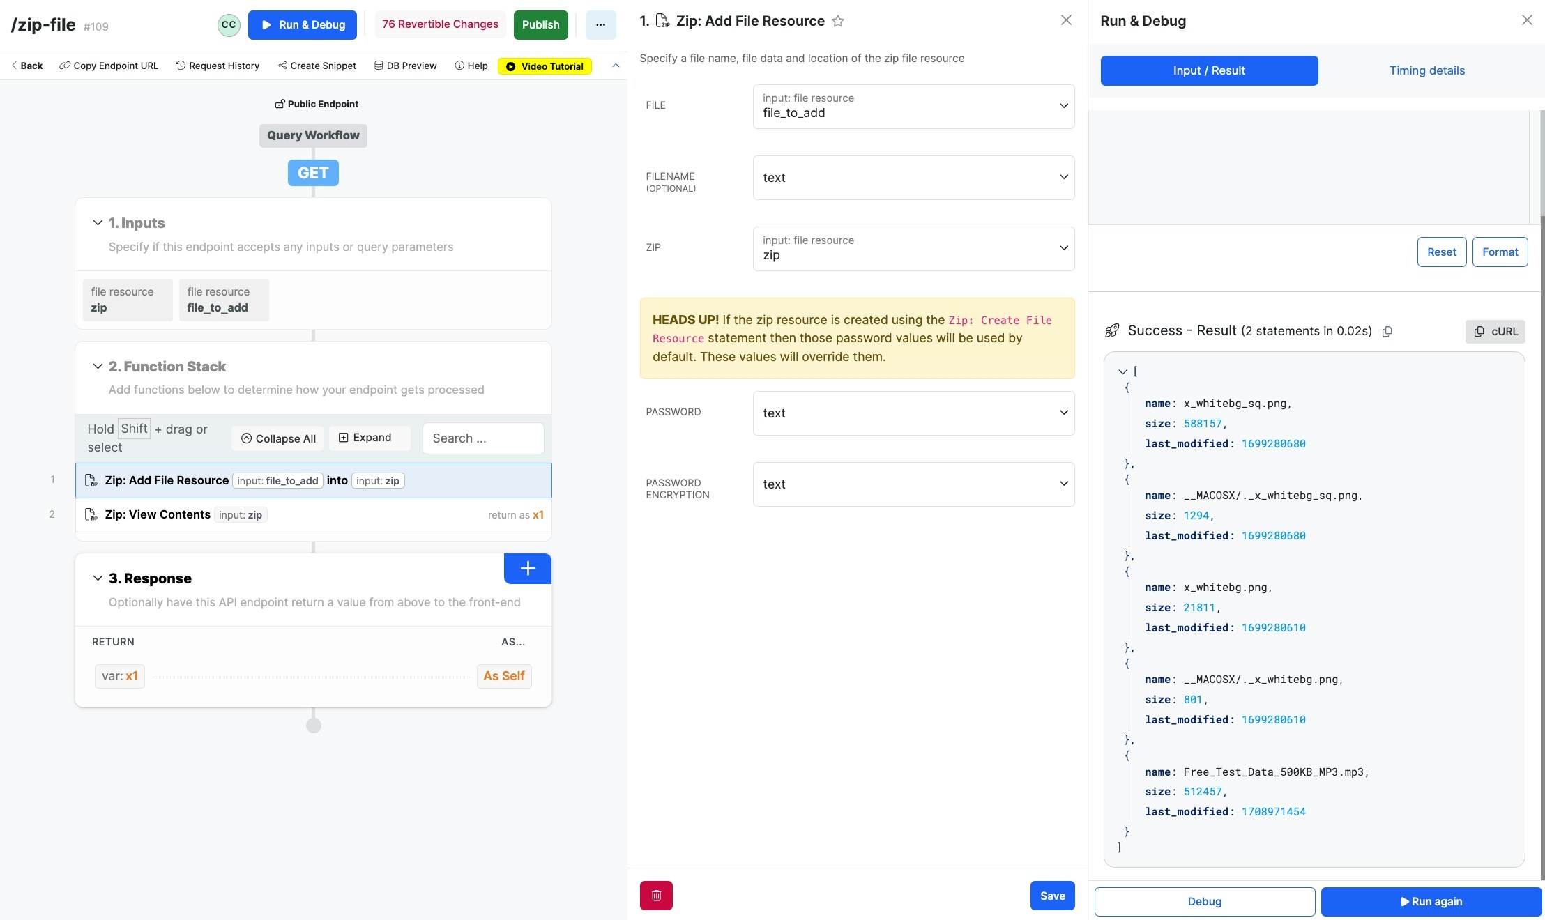Collapse the top toolbar with caret icon
The width and height of the screenshot is (1545, 920).
tap(616, 66)
